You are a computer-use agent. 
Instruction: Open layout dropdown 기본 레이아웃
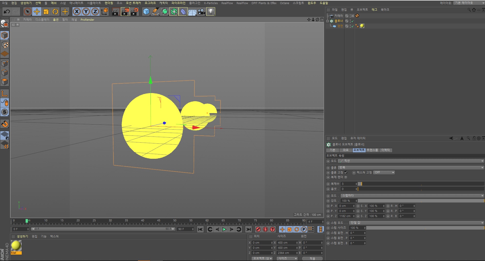point(469,3)
